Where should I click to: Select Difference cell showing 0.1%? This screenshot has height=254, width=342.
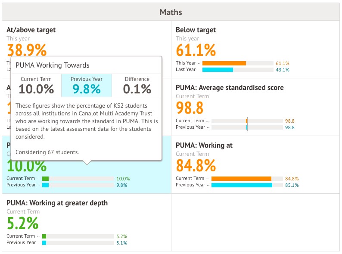coord(137,85)
